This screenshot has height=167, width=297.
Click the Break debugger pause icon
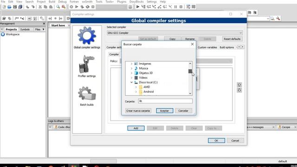point(175,7)
